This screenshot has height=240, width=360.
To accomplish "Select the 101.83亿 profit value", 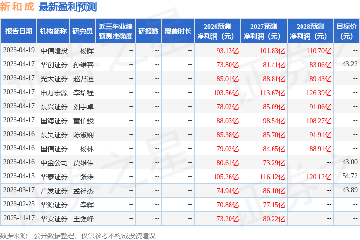I will coord(273,51).
